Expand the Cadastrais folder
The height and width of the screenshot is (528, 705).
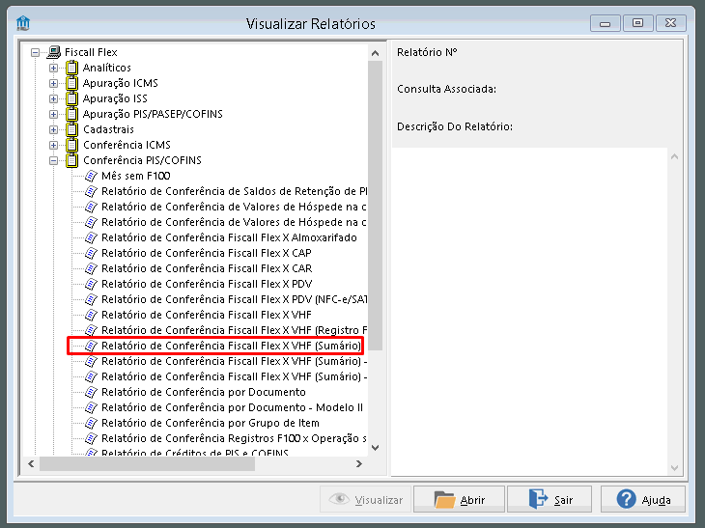point(53,129)
